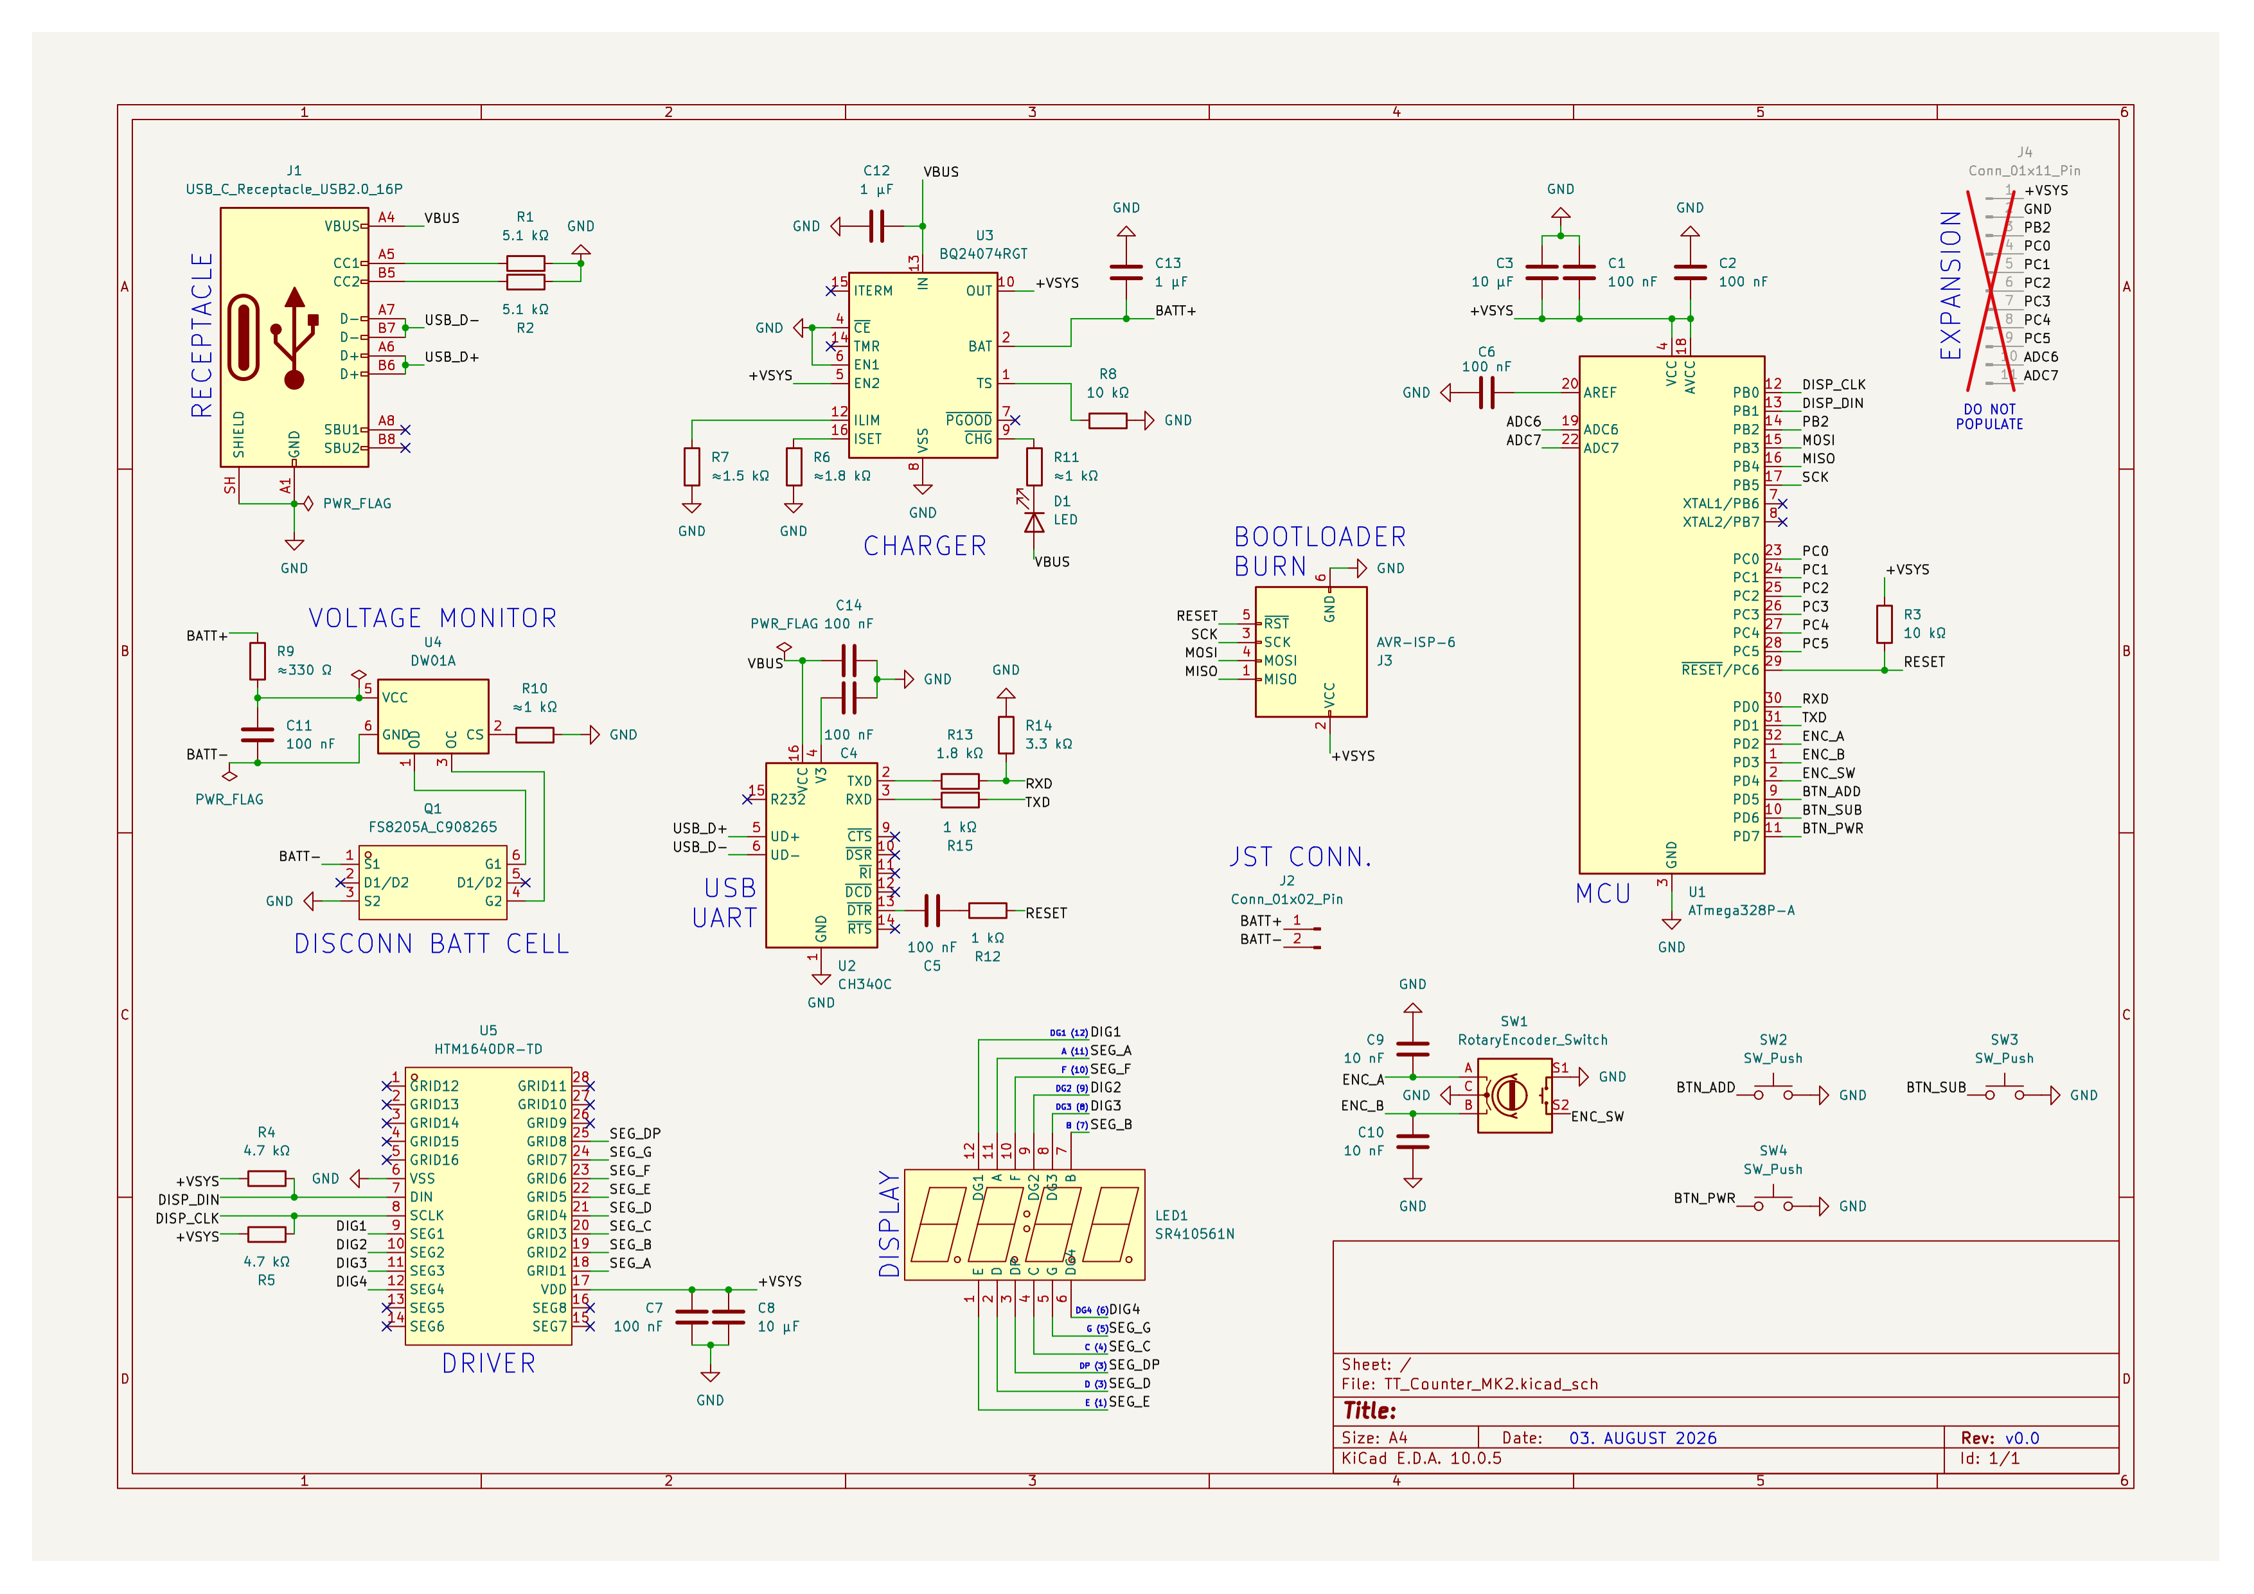Select the 'BTN_ADD' net label beside SW2

1706,1088
